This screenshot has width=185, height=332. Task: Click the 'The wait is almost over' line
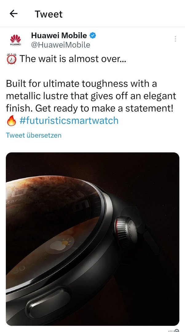pyautogui.click(x=73, y=59)
